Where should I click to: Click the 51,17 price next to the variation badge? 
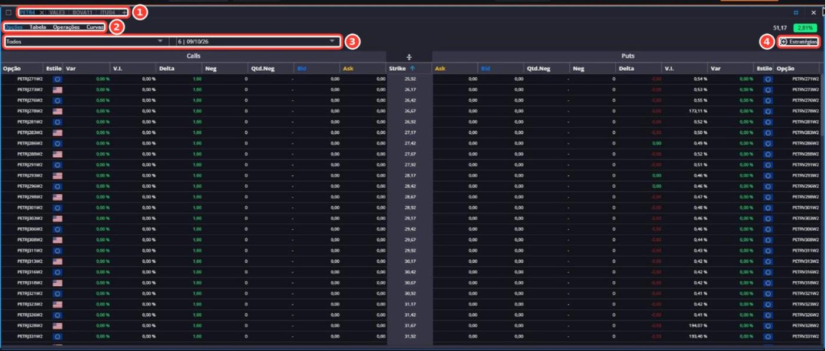click(780, 28)
